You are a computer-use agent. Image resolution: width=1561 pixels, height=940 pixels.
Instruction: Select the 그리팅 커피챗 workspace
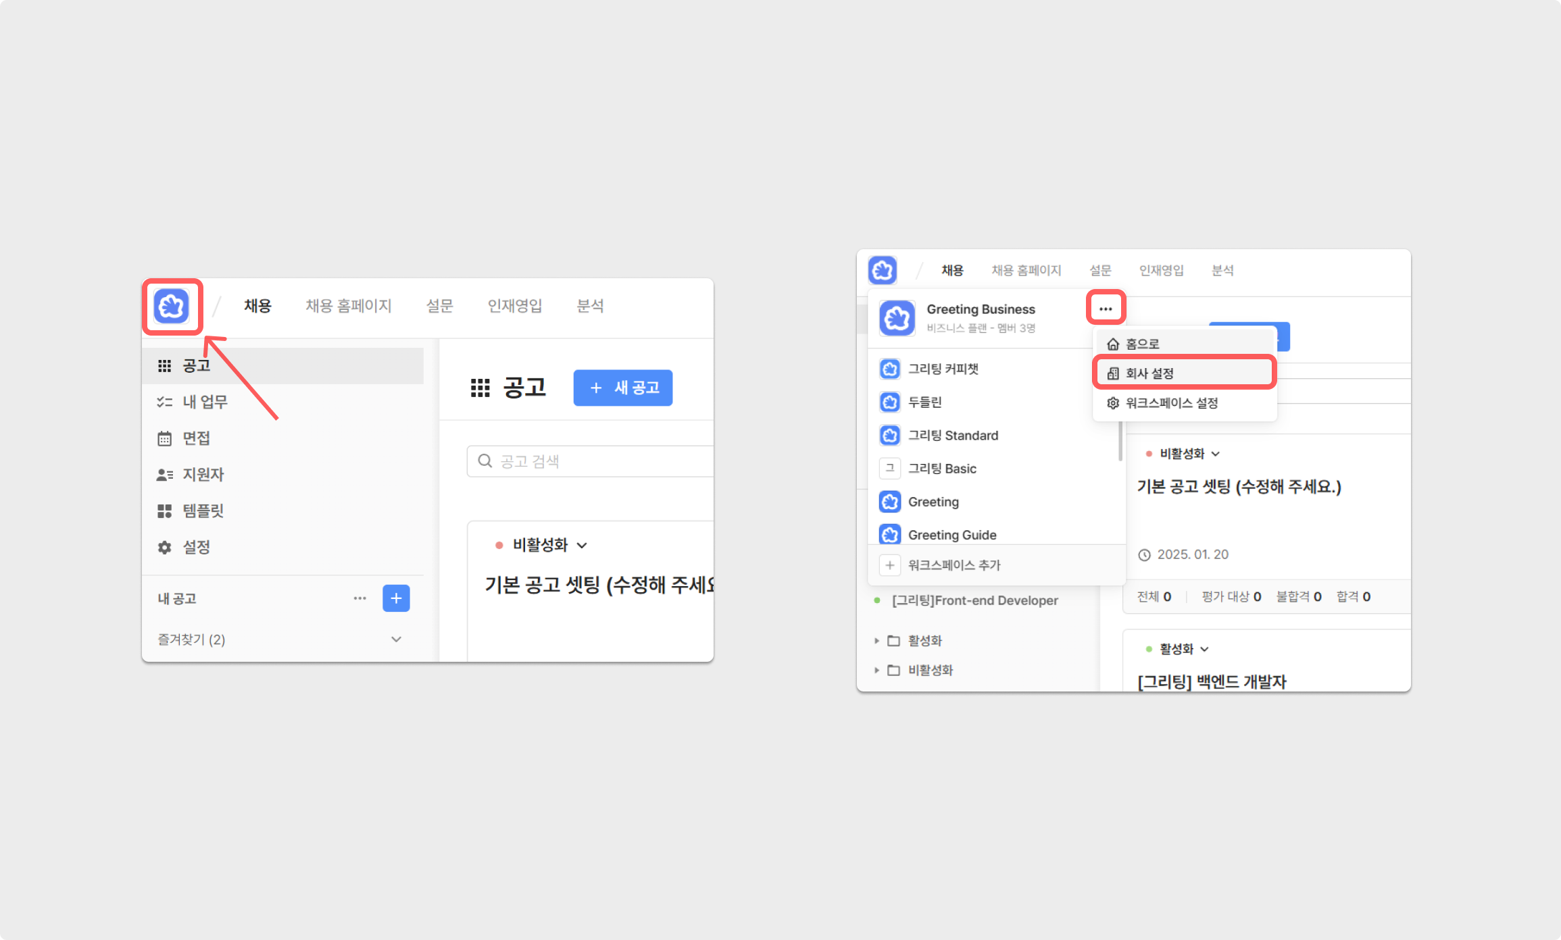pyautogui.click(x=943, y=369)
